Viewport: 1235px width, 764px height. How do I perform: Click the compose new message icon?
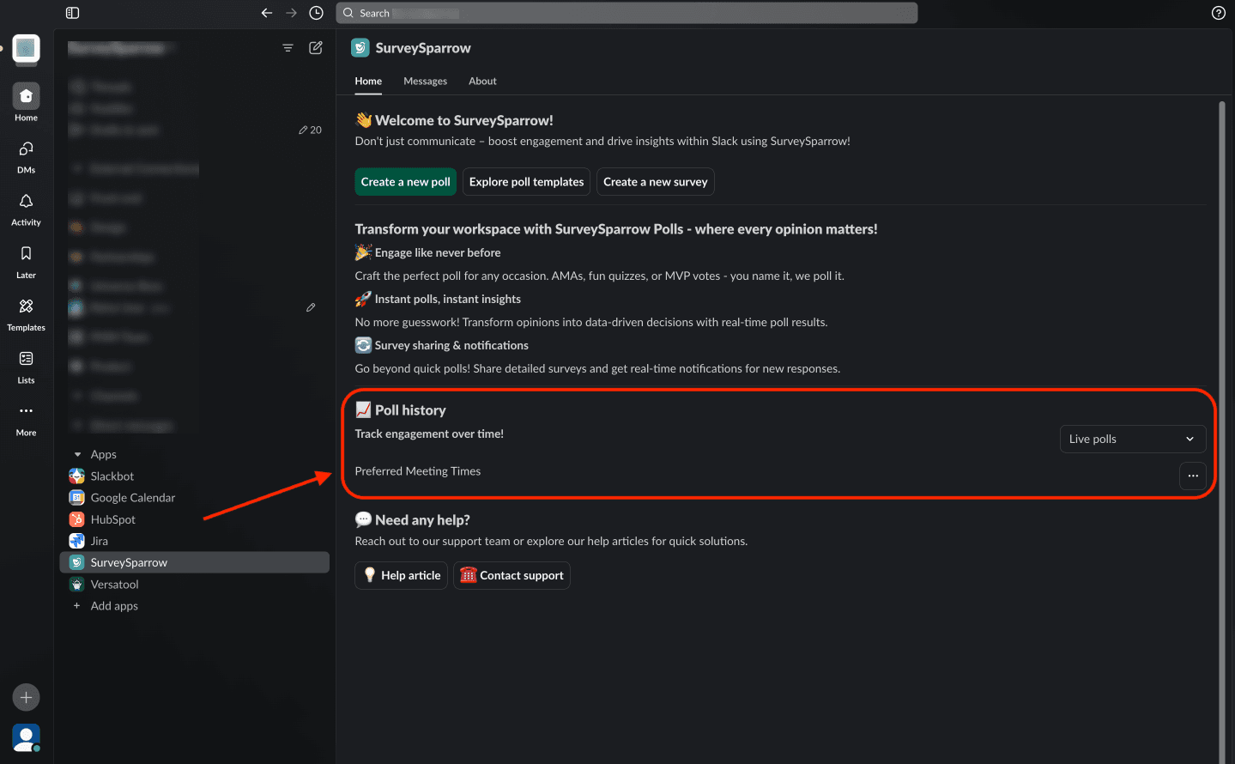click(x=316, y=48)
